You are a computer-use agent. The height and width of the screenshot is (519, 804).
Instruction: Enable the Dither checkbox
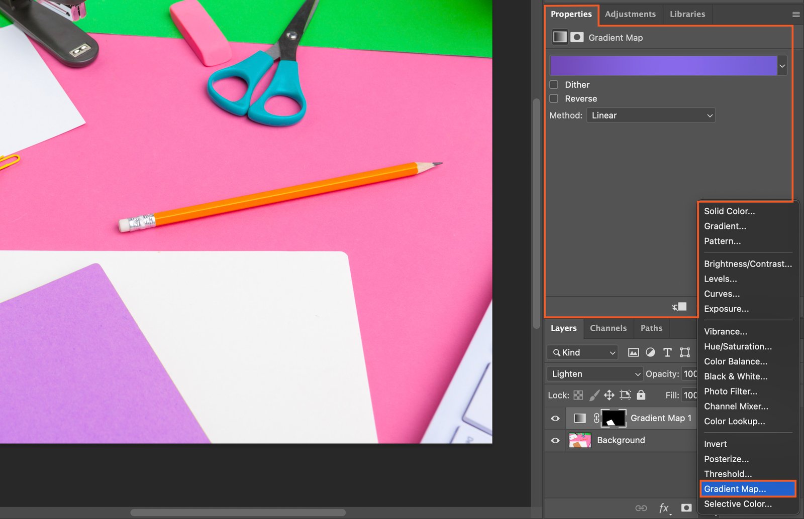[x=554, y=85]
